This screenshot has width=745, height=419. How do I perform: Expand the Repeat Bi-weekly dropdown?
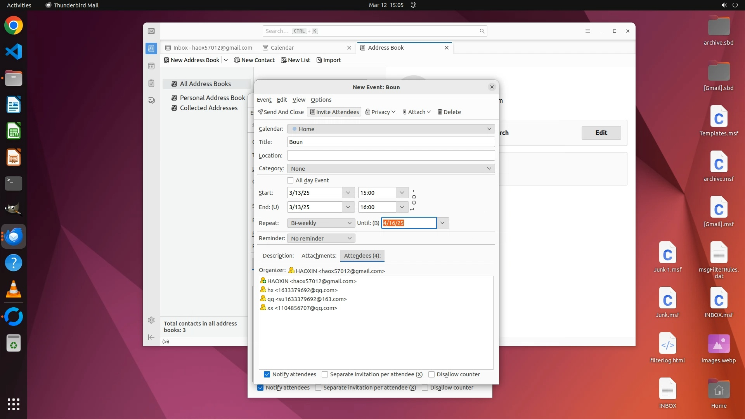coord(321,223)
